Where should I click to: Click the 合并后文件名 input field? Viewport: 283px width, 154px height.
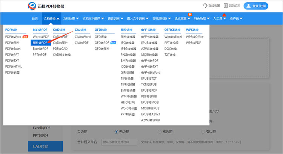119,142
